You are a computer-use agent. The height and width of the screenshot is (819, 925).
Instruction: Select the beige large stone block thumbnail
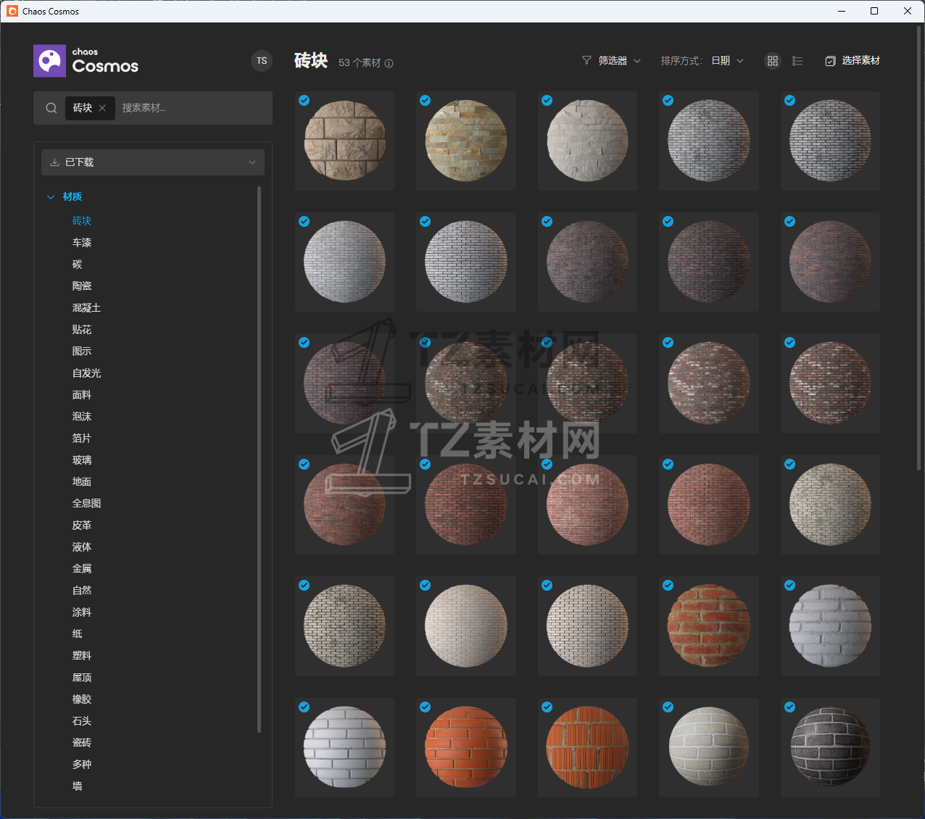344,141
